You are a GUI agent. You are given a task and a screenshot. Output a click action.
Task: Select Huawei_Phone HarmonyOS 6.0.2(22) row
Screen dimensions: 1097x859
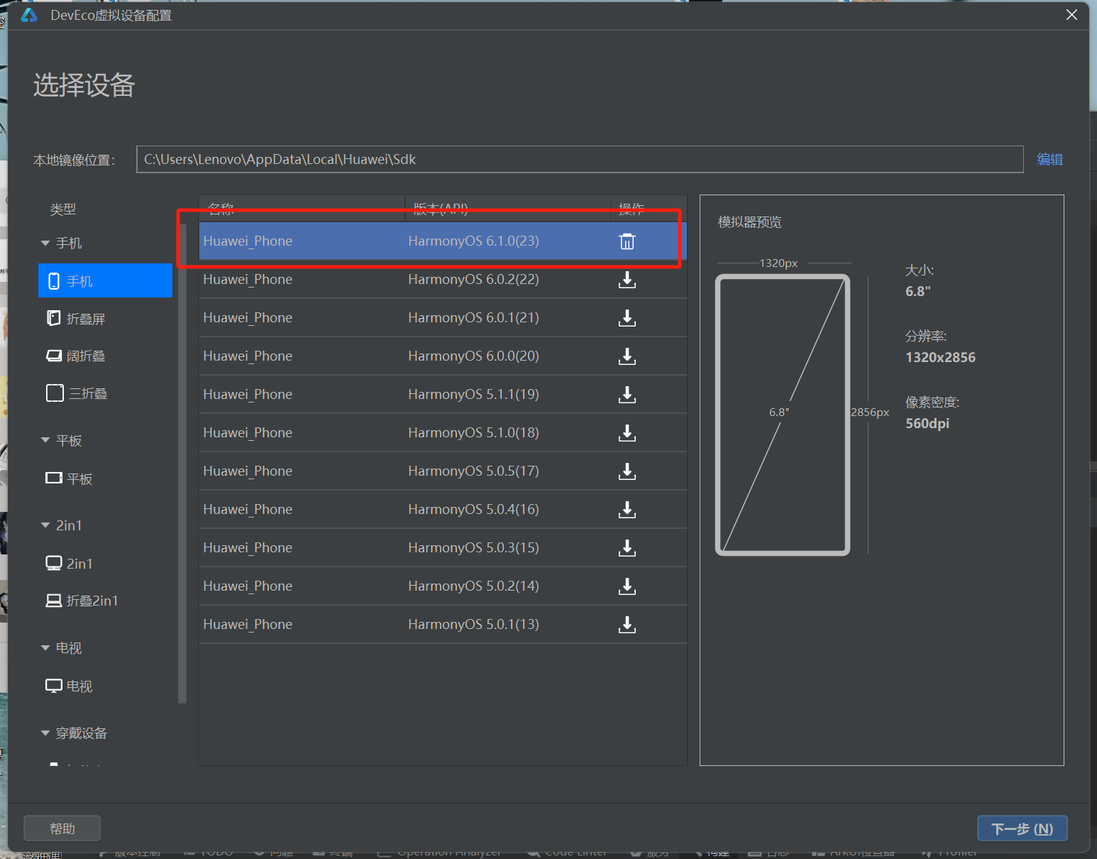pyautogui.click(x=443, y=280)
